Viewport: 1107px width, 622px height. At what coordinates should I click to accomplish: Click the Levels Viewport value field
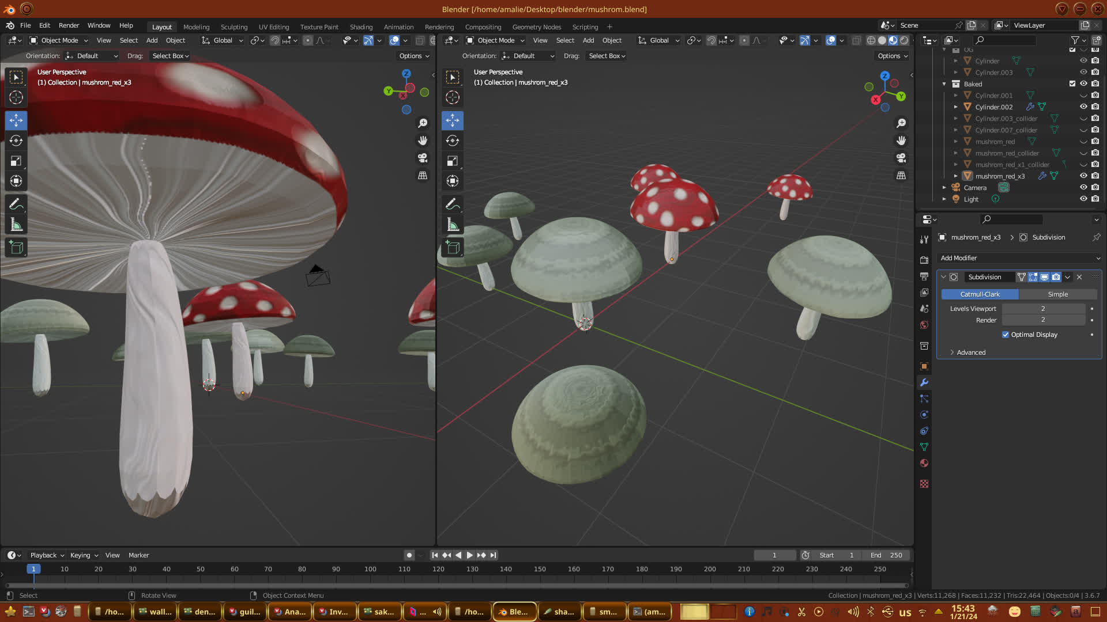(x=1042, y=309)
